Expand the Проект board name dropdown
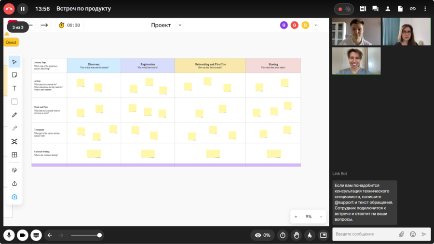The width and height of the screenshot is (434, 244). 180,25
